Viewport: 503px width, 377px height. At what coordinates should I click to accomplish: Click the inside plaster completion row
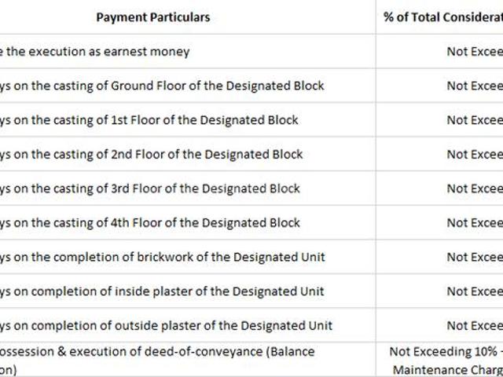(x=162, y=291)
